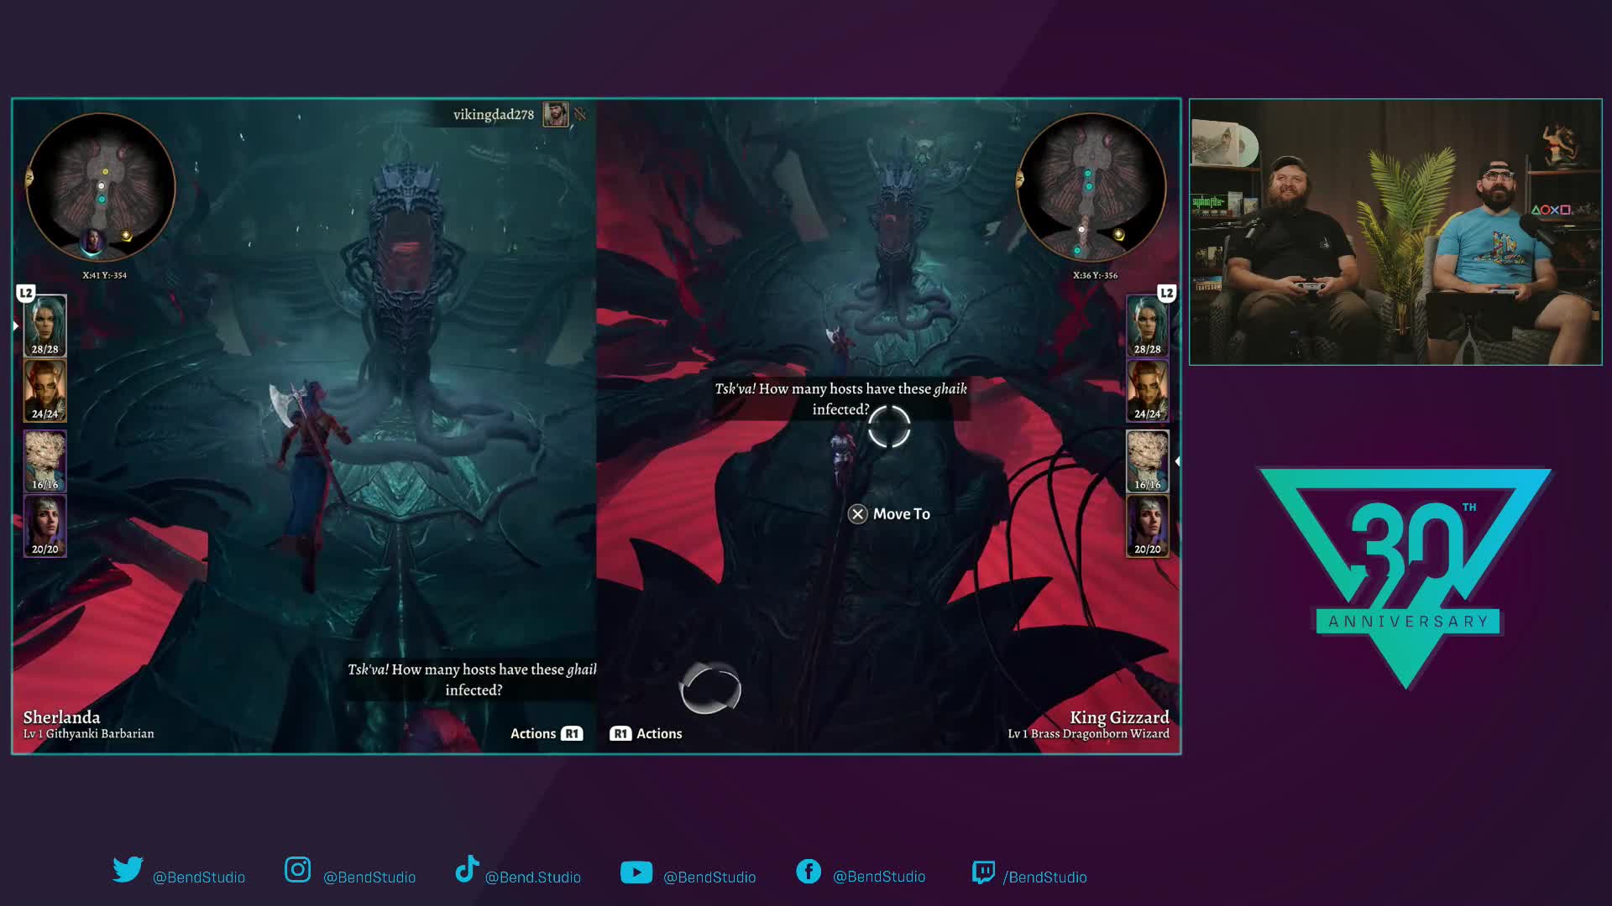The image size is (1612, 906).
Task: Click the Twitch icon
Action: 983,872
